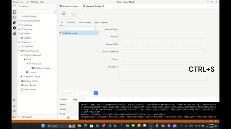
Task: Click the download icon in left sidebar
Action: coord(14,106)
